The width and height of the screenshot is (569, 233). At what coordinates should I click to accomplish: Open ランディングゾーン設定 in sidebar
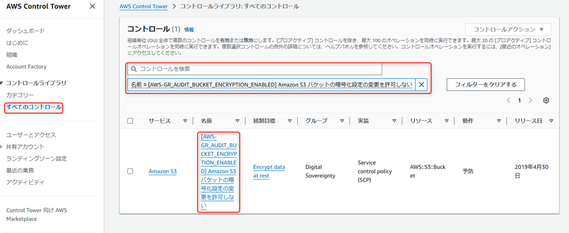click(x=36, y=158)
